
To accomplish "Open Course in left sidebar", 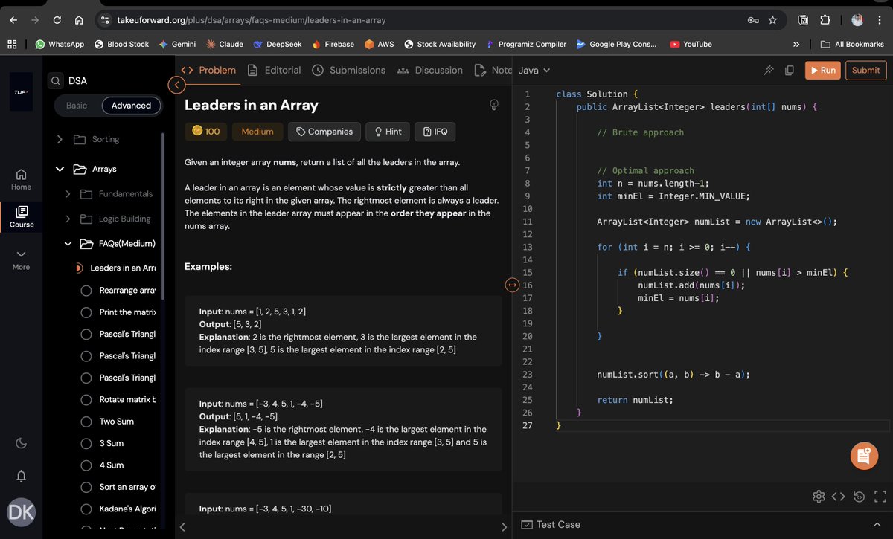I will (21, 217).
